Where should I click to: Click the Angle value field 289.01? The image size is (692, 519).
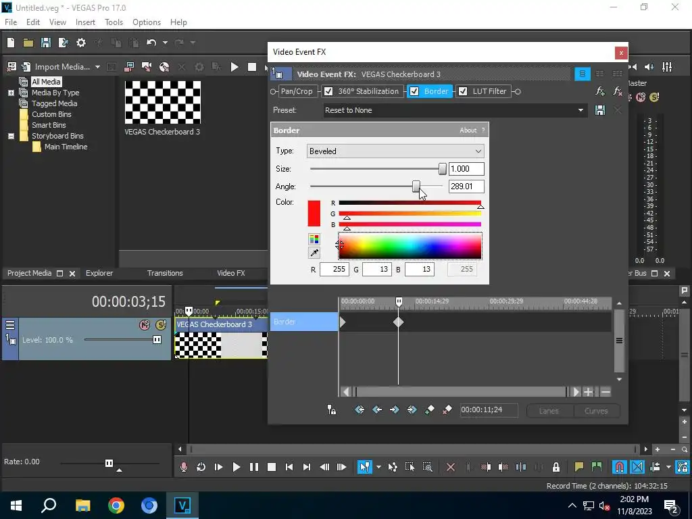tap(466, 187)
